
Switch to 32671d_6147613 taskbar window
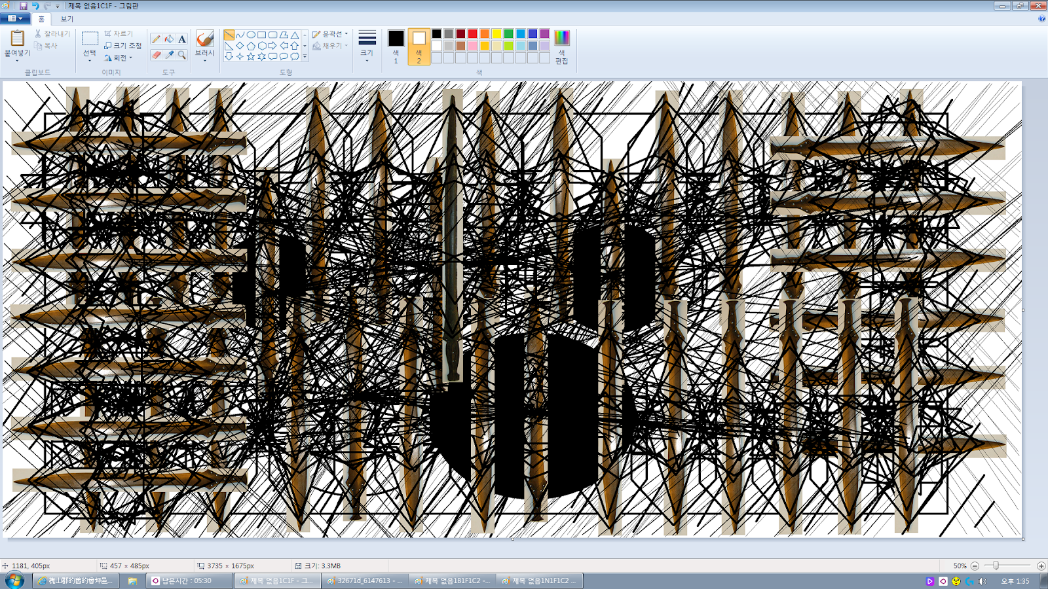click(x=365, y=580)
